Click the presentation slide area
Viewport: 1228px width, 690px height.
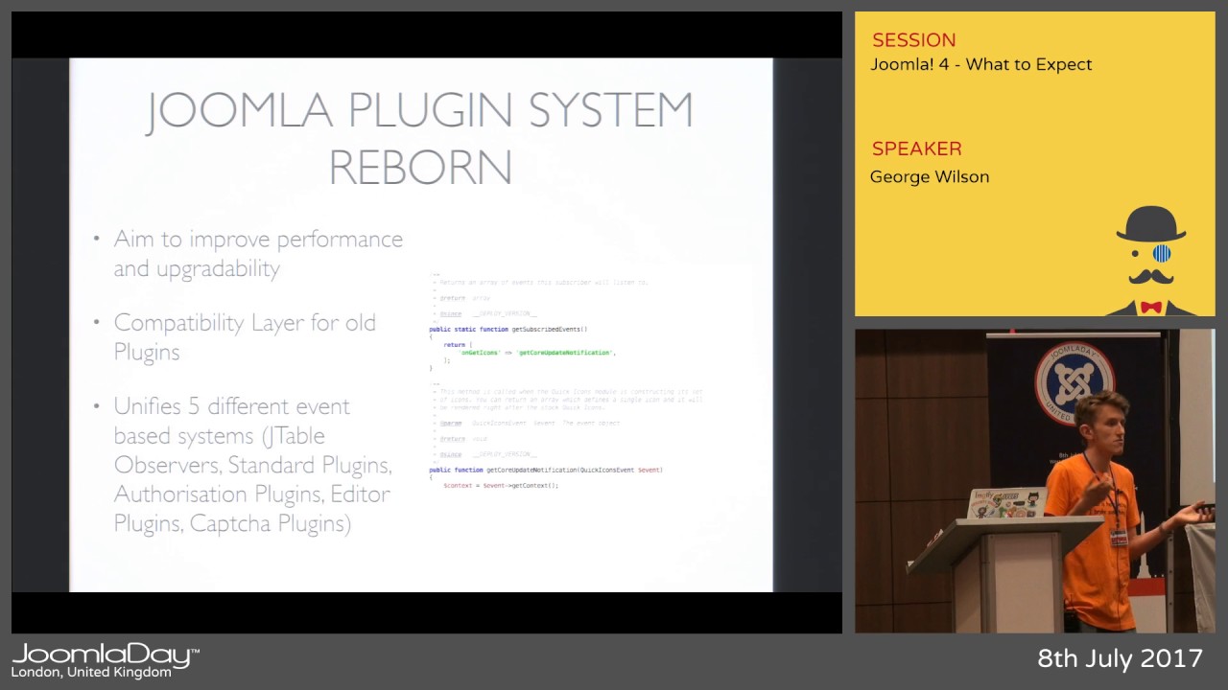tap(421, 325)
